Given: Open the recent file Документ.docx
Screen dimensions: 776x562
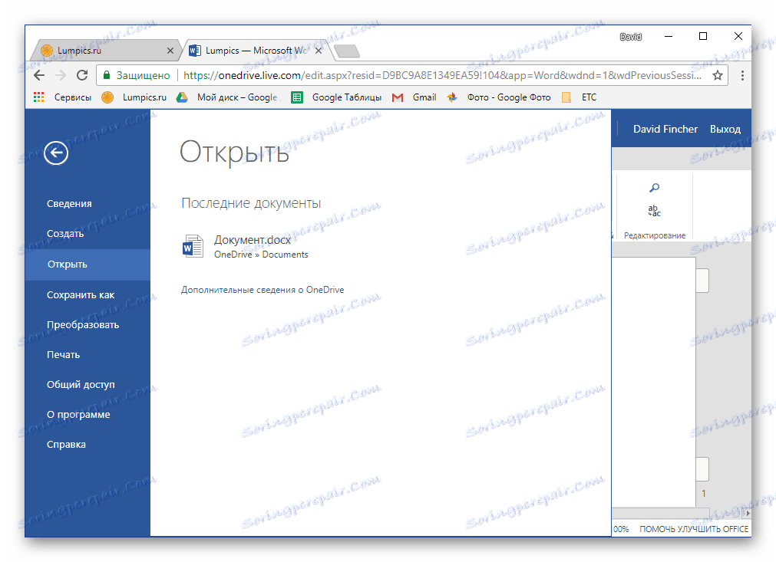Looking at the screenshot, I should click(x=253, y=240).
